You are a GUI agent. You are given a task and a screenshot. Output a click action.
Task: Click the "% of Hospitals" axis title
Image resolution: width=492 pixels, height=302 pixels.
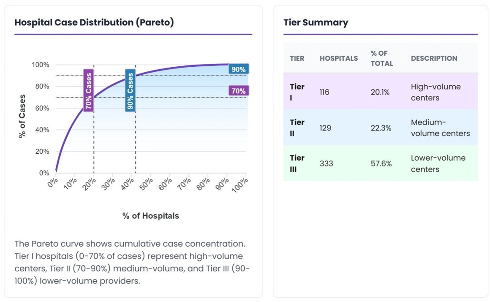(x=151, y=216)
